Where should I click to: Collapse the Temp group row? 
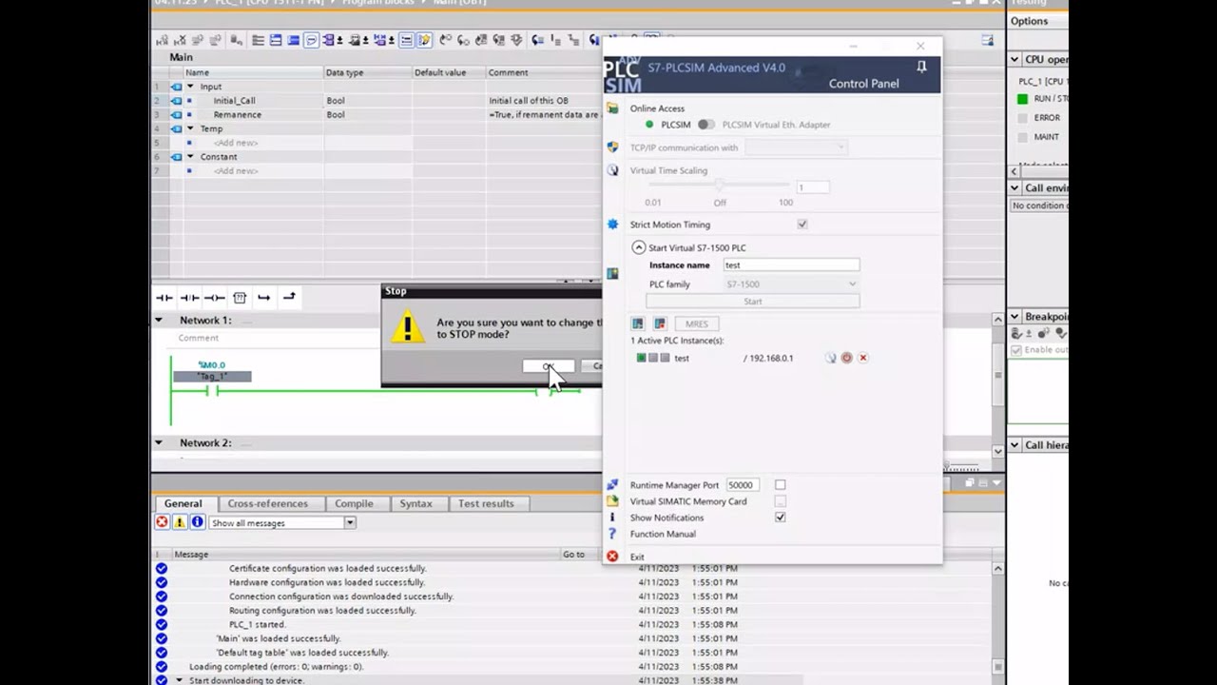click(190, 128)
